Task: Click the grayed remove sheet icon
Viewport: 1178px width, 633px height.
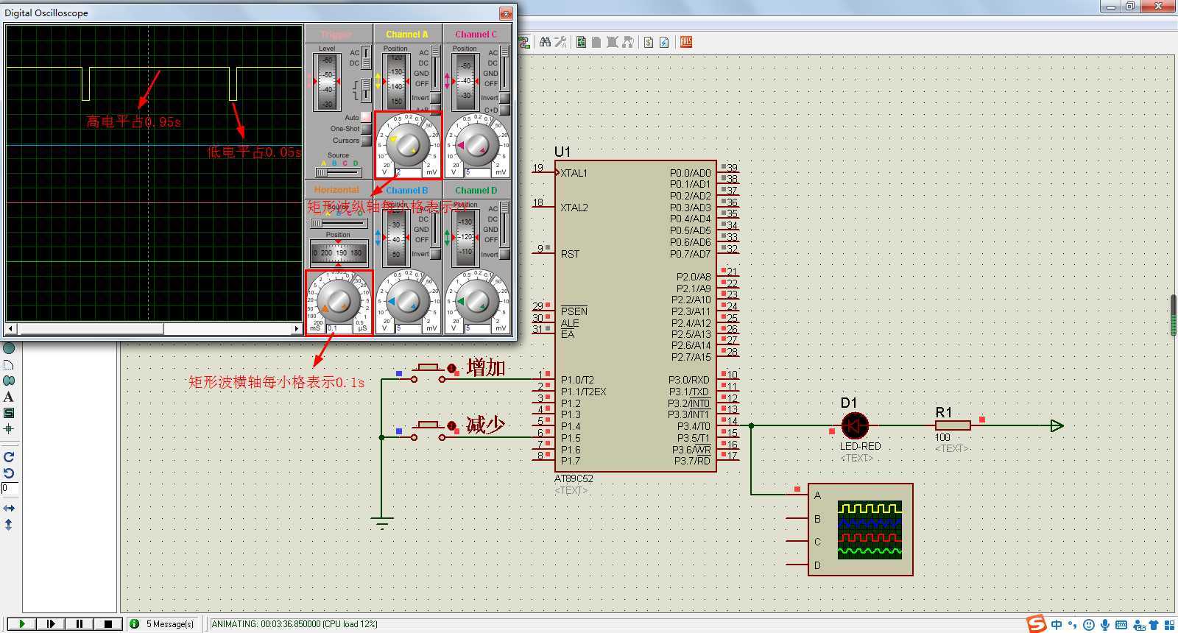Action: point(612,42)
